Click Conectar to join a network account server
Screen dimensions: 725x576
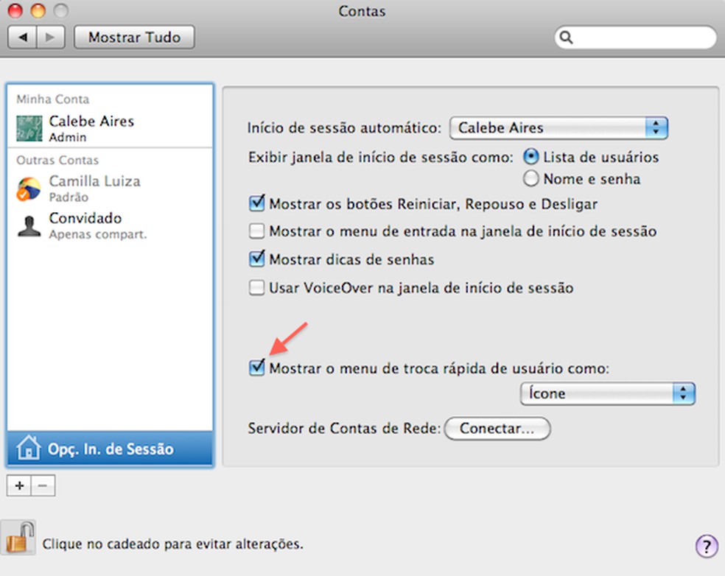[x=497, y=429]
